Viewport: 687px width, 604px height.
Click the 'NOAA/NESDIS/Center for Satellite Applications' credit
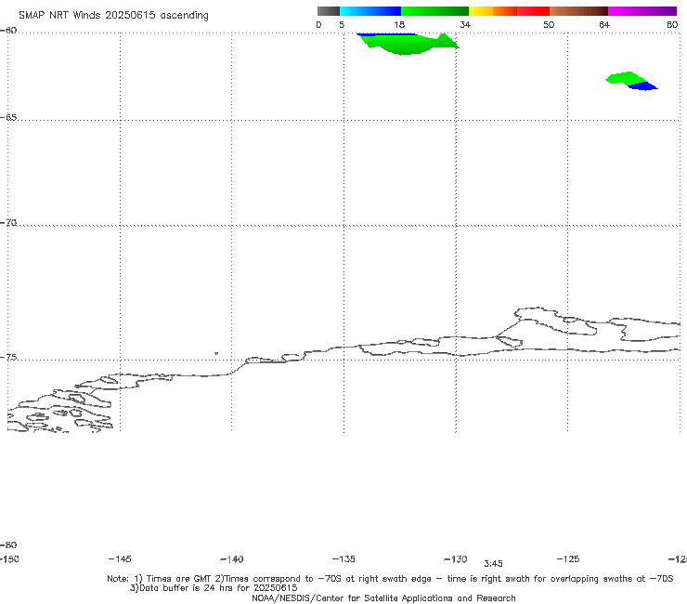[x=383, y=598]
